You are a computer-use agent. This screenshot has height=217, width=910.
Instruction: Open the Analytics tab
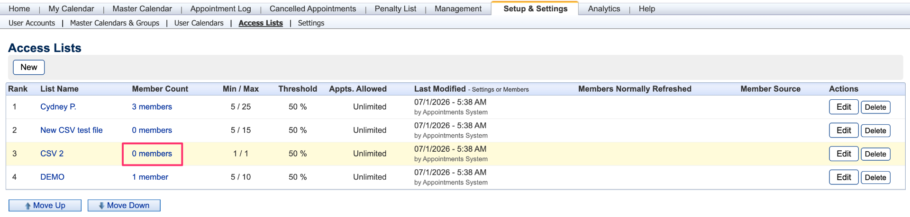click(604, 9)
